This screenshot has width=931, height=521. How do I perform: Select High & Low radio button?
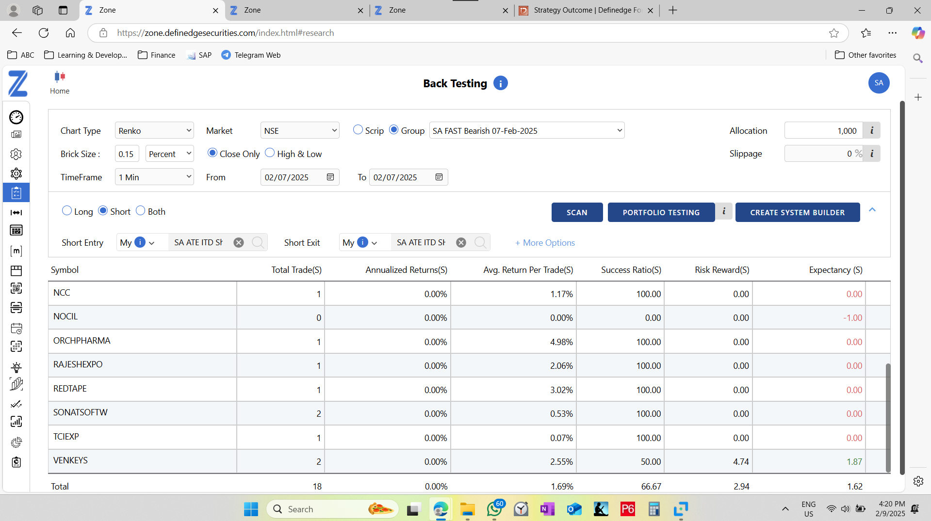pyautogui.click(x=270, y=153)
